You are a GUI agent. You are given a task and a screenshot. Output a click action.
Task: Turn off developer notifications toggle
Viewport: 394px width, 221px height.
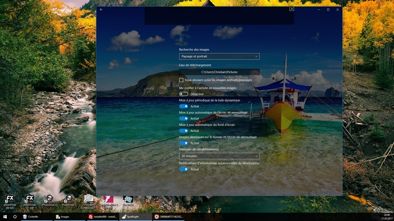tap(183, 169)
